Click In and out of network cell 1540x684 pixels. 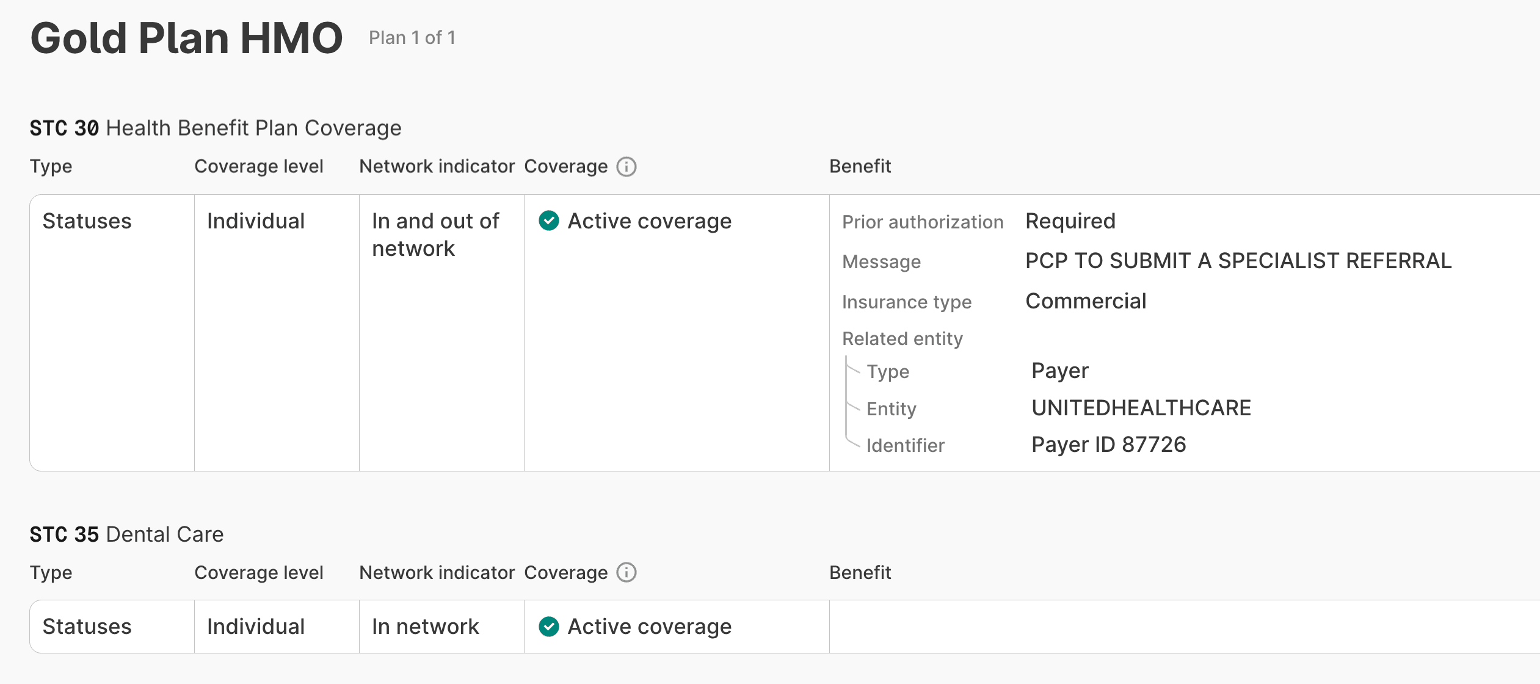tap(441, 333)
